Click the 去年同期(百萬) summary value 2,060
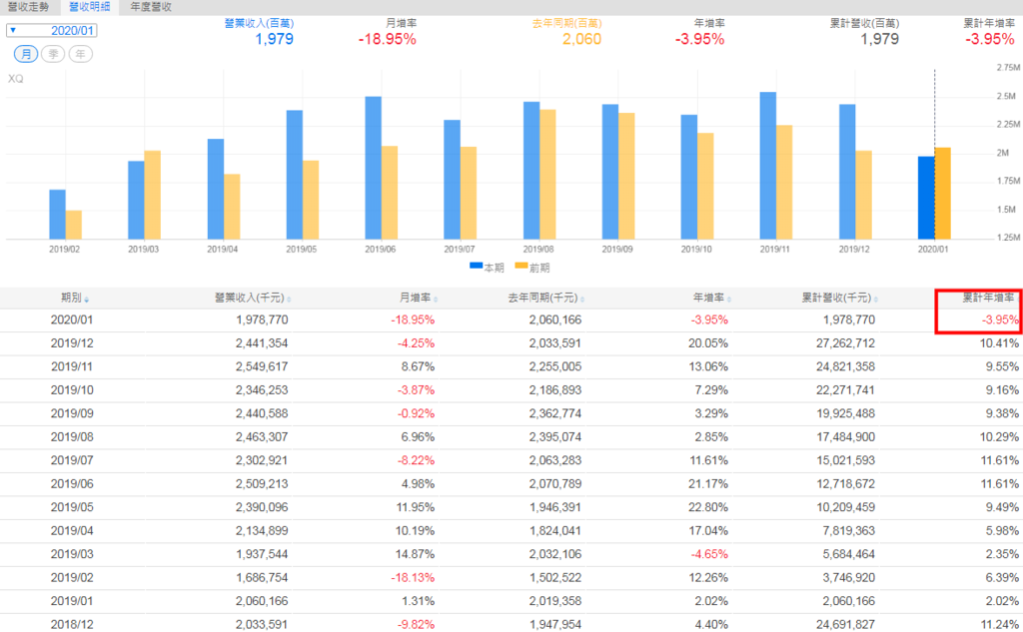 (x=582, y=39)
